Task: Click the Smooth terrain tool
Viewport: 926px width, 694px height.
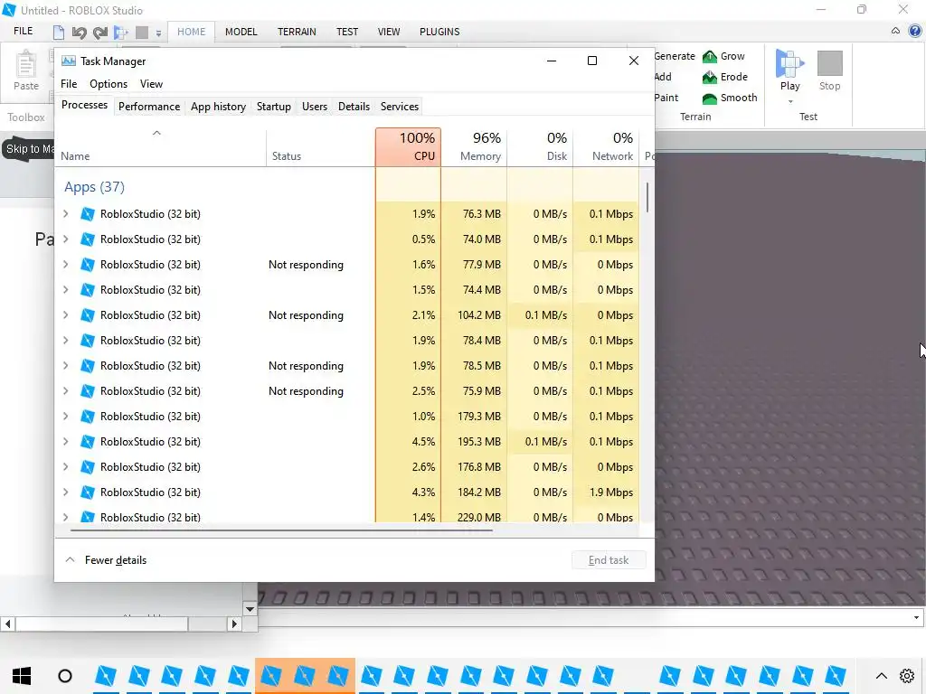Action: point(730,98)
